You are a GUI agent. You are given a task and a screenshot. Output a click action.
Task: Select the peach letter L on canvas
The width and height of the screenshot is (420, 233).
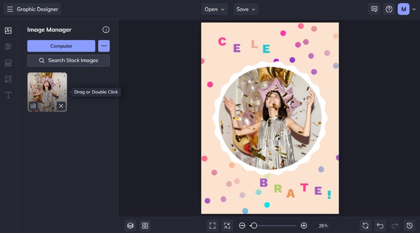254,44
